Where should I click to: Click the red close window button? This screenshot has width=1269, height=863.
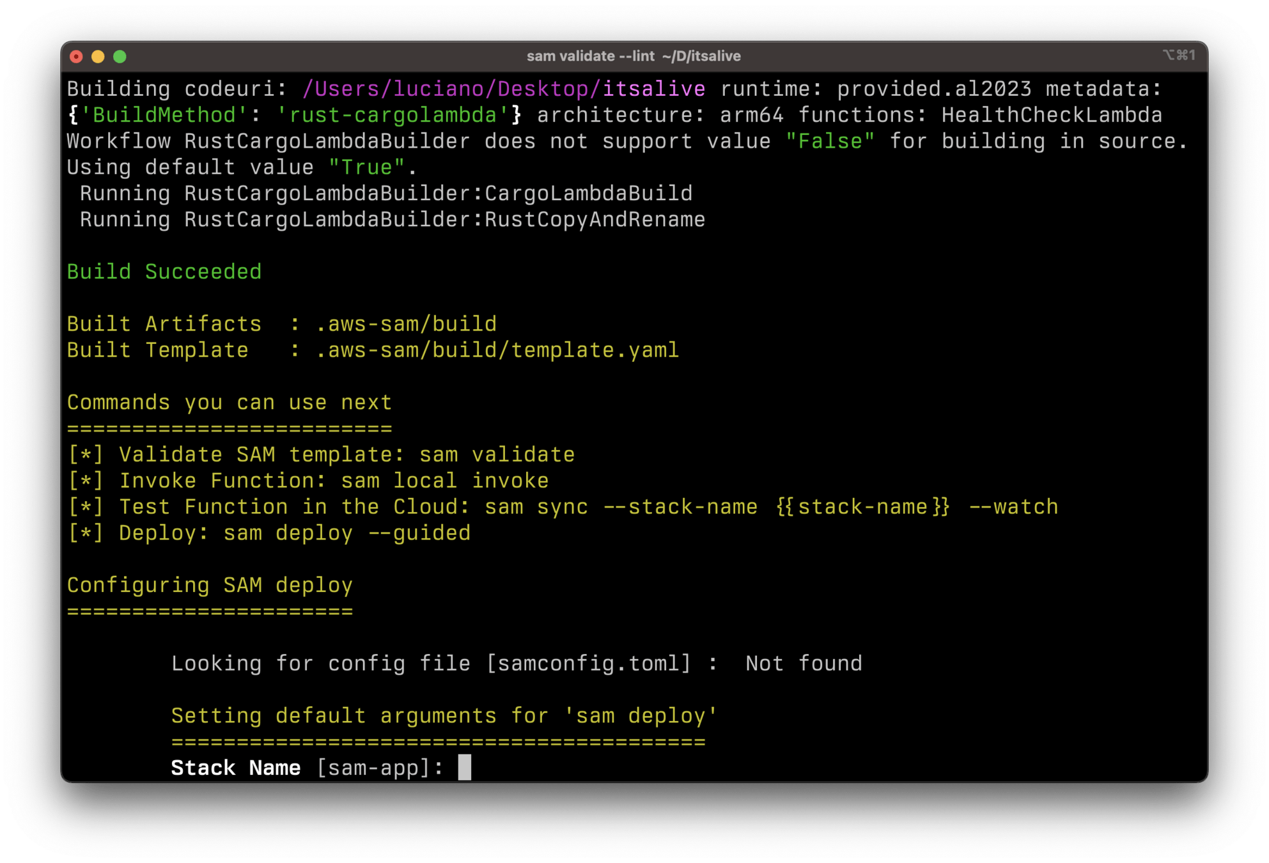[77, 57]
